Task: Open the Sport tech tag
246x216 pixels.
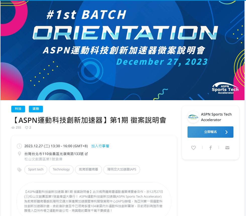Action: [36, 169]
